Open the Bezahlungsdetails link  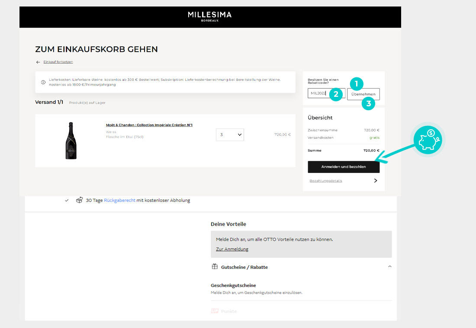(326, 181)
